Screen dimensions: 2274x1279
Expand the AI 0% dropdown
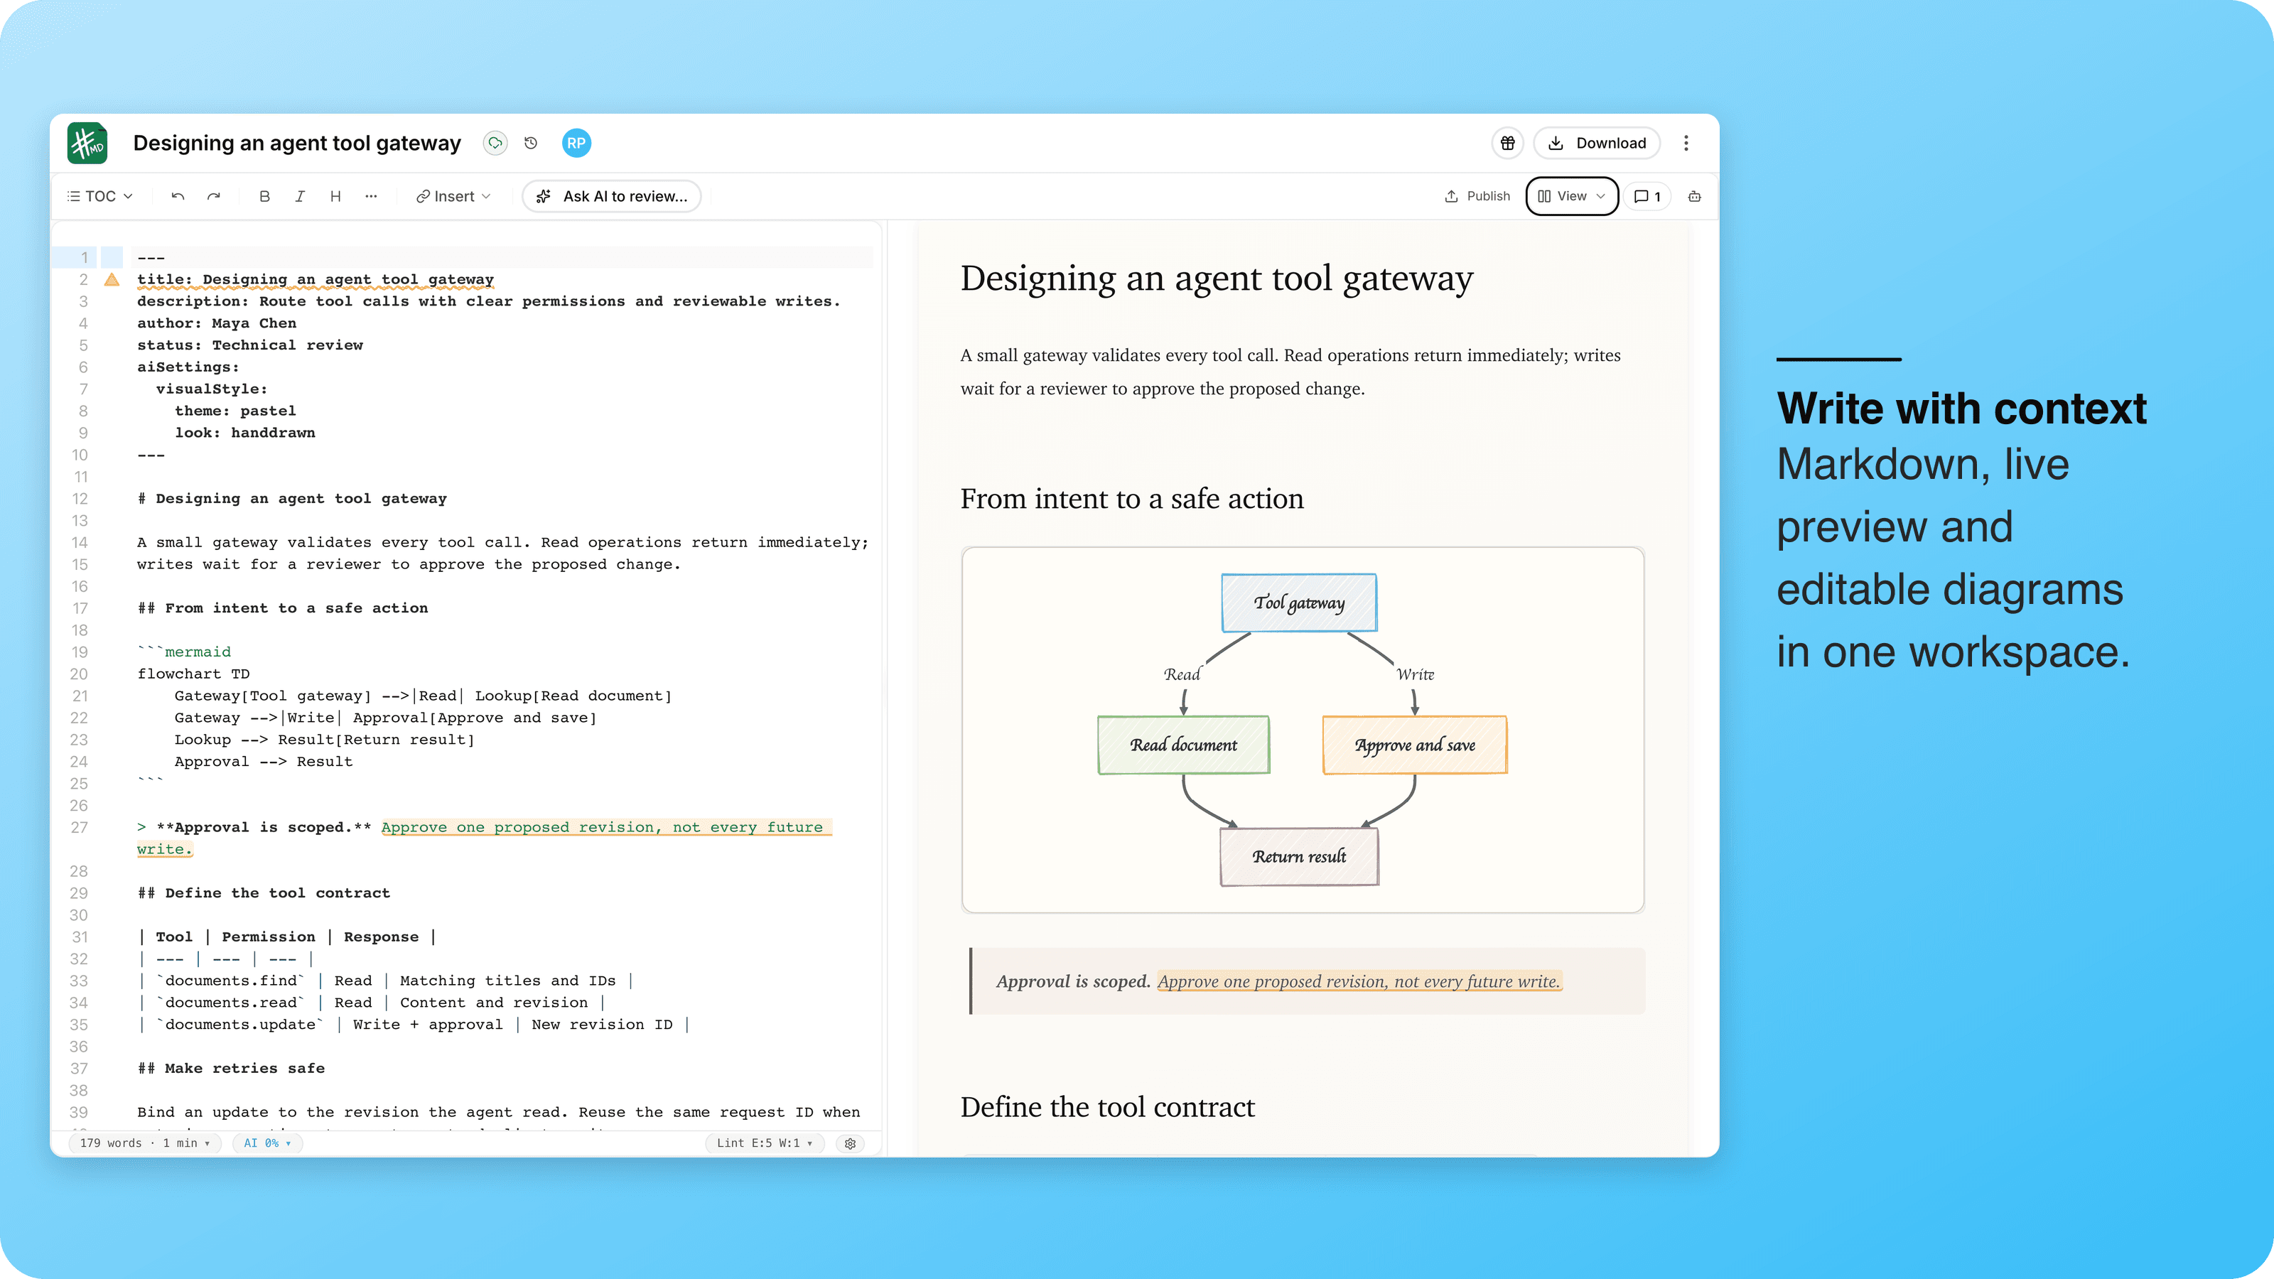tap(267, 1143)
